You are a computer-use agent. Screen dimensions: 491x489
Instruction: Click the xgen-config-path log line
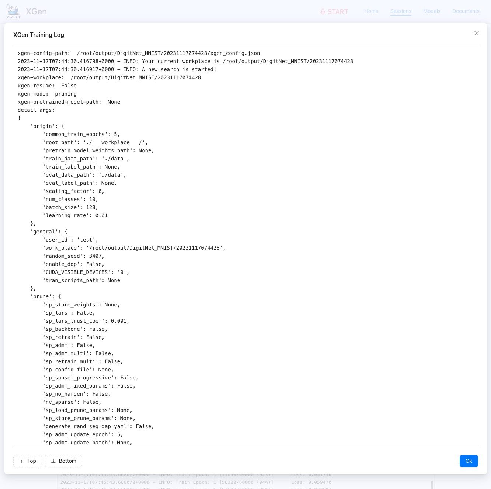tap(139, 53)
